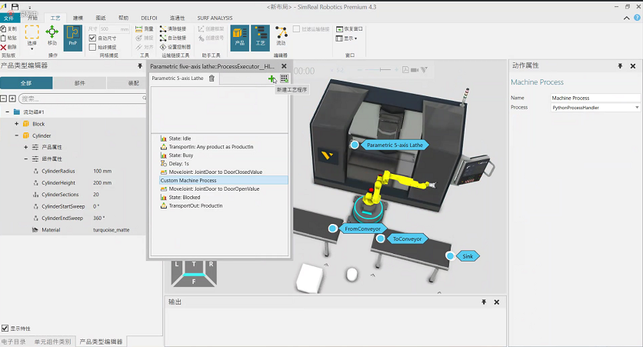Toggle the PnP tool

pos(72,38)
